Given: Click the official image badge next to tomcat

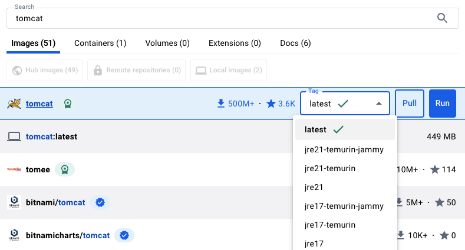Looking at the screenshot, I should pyautogui.click(x=68, y=104).
